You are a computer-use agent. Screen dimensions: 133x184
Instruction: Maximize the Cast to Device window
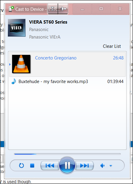pyautogui.click(x=101, y=9)
